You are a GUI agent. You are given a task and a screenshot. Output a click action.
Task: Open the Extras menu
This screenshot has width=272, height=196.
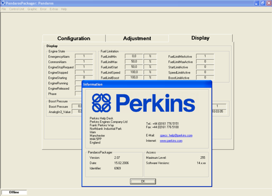click(54, 9)
